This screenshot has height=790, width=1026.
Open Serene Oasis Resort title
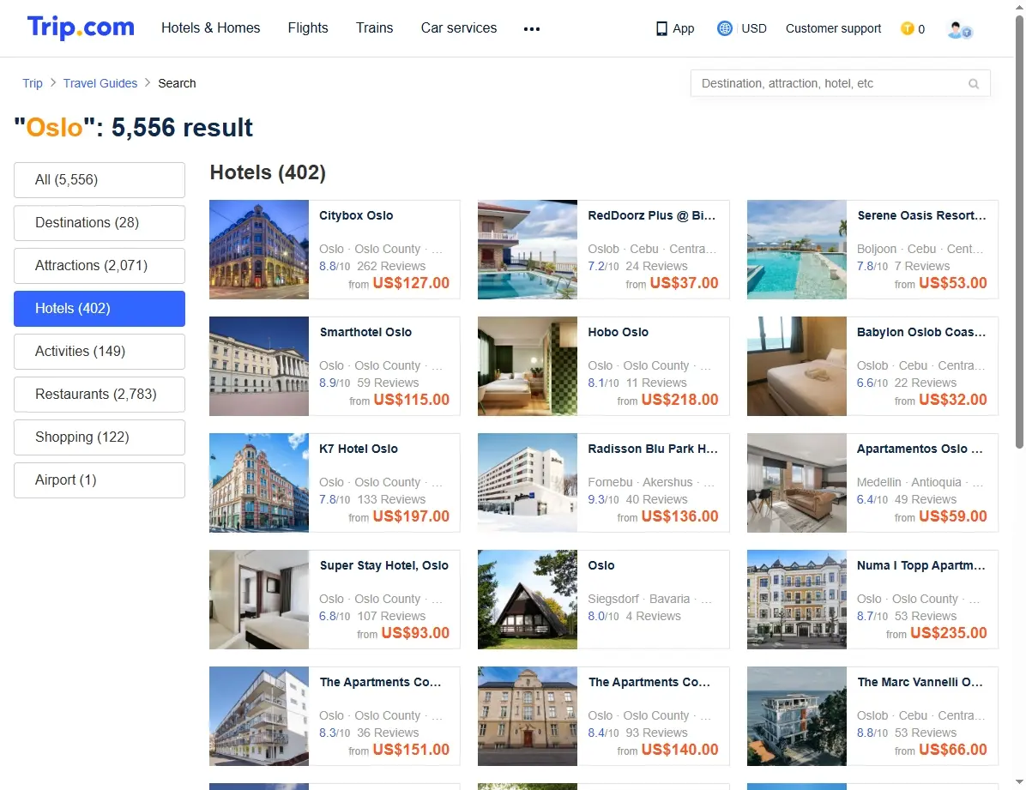pyautogui.click(x=921, y=215)
